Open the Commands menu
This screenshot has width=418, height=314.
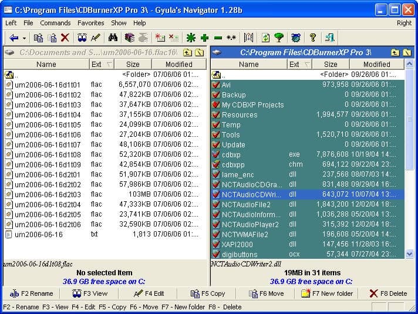(55, 23)
